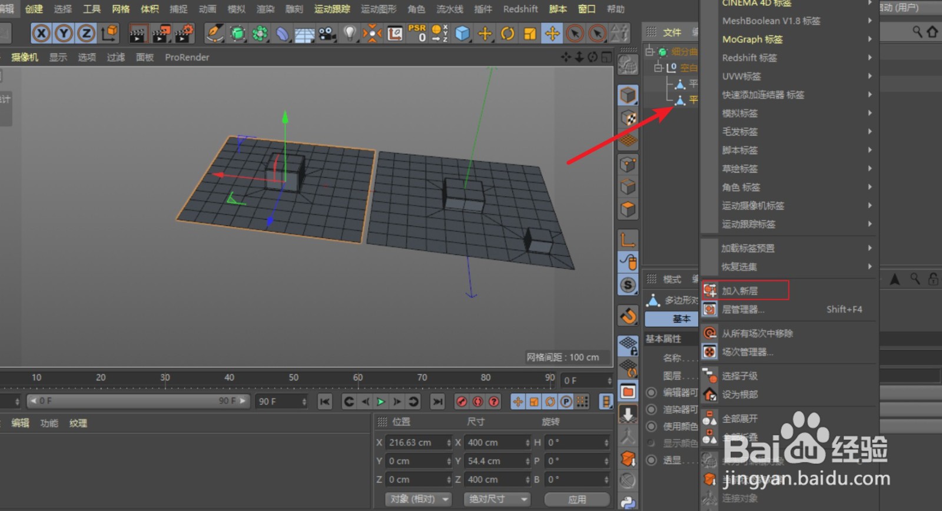This screenshot has width=942, height=511.
Task: Open the 运动图形 main menu
Action: pyautogui.click(x=379, y=9)
